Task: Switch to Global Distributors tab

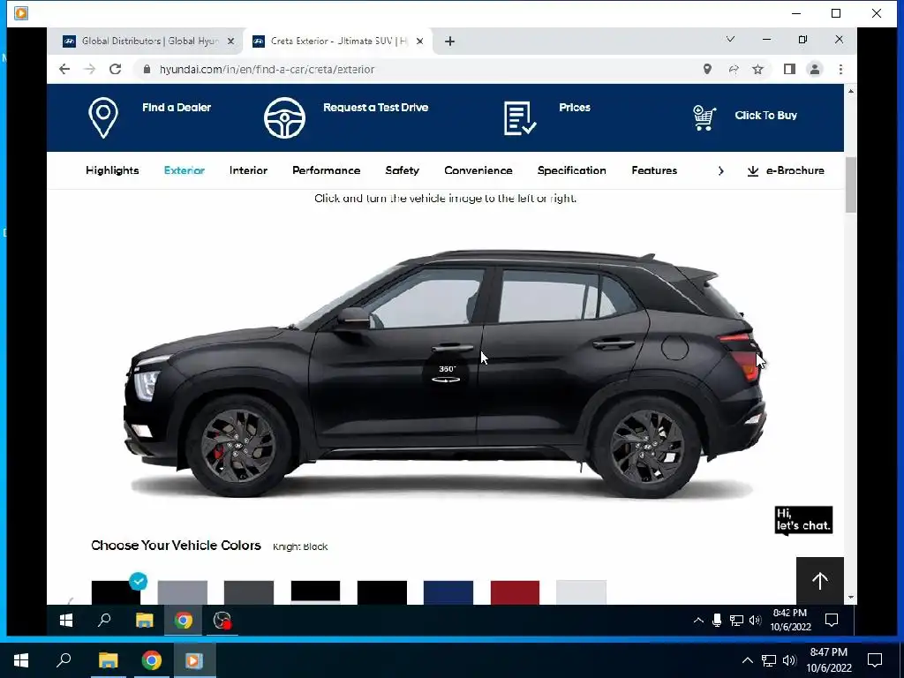Action: [x=149, y=41]
